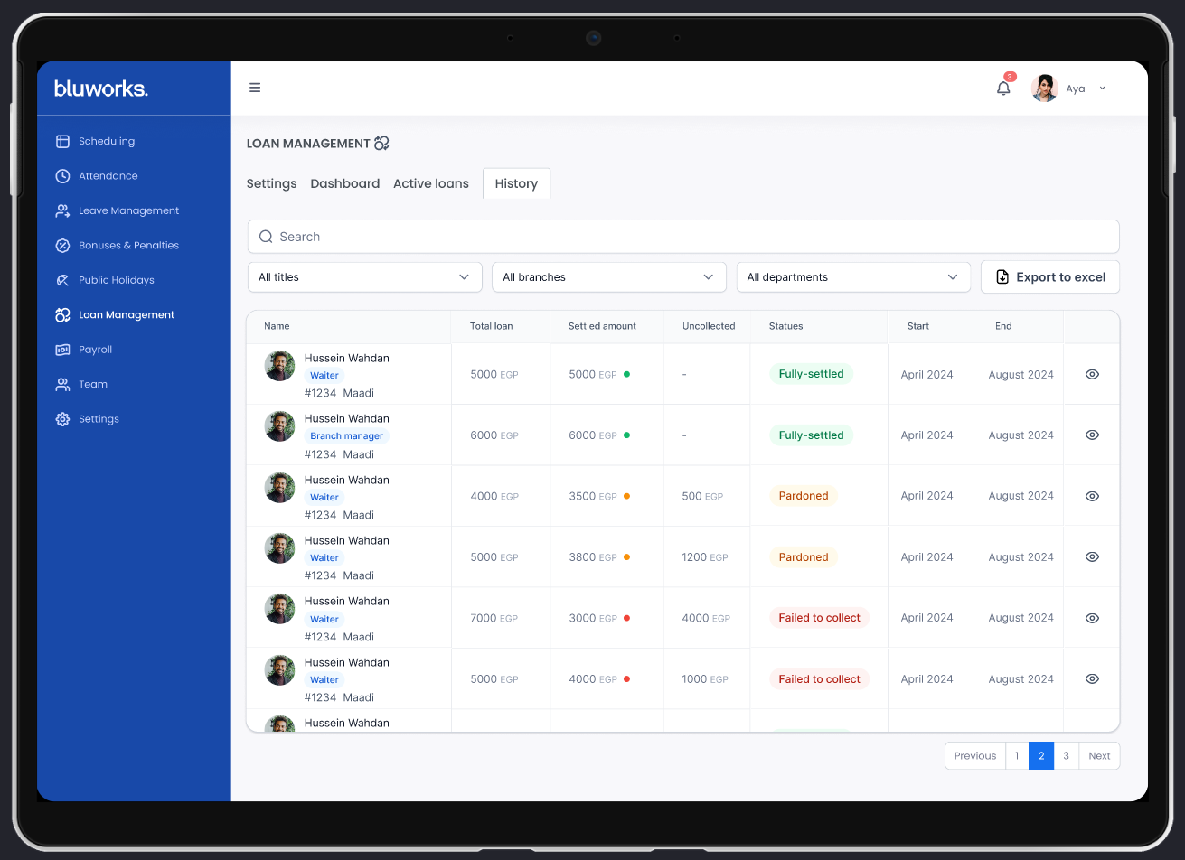
Task: Click into the Search field
Action: (682, 237)
